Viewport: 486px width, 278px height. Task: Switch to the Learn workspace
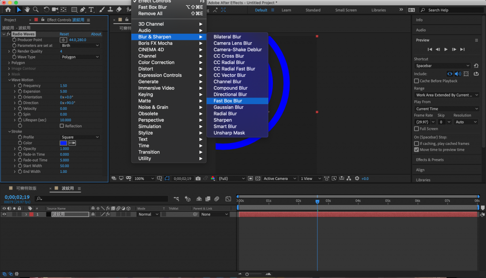coord(286,10)
